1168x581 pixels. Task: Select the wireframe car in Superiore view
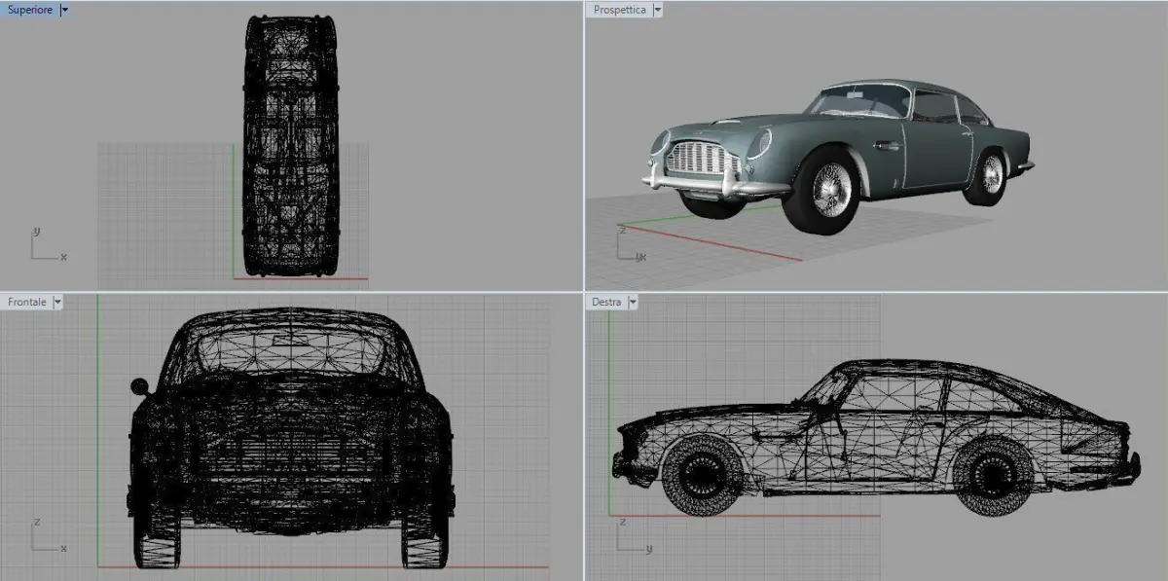coord(290,146)
